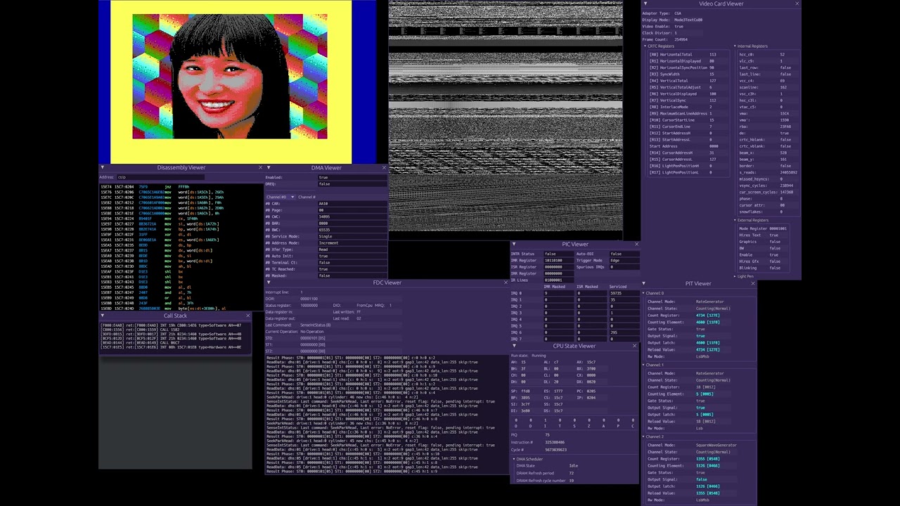The width and height of the screenshot is (900, 506).
Task: Click the Display Mode Mode3TextCo80 value
Action: (x=689, y=20)
